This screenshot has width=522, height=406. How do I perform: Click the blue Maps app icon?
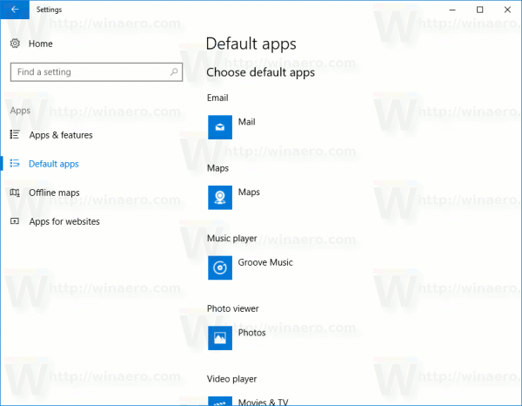point(221,197)
